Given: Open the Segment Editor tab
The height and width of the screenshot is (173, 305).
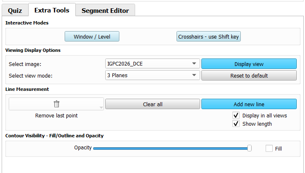Looking at the screenshot, I should coord(105,11).
